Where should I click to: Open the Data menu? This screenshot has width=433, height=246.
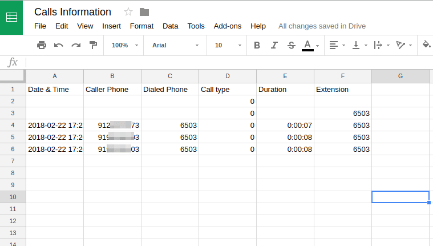(x=171, y=26)
